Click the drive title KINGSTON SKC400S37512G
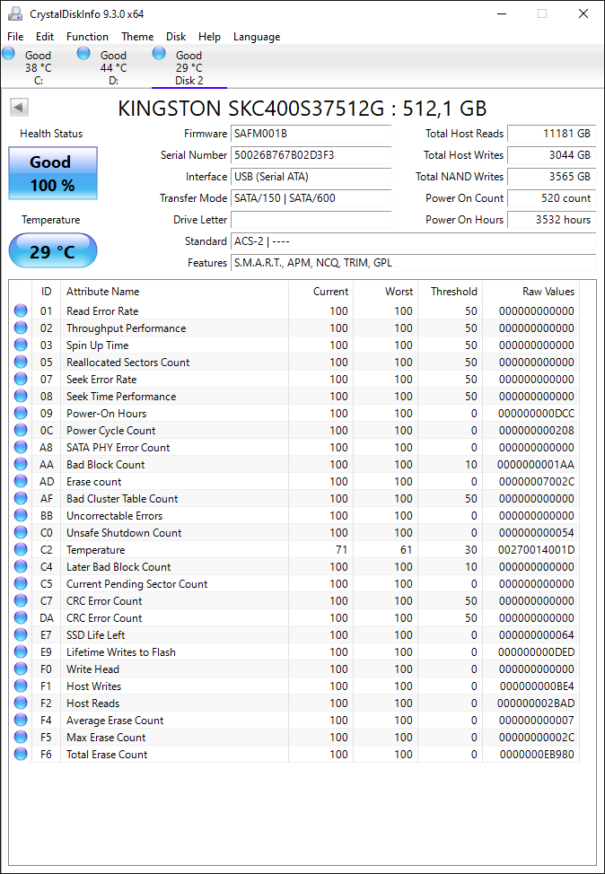This screenshot has height=874, width=605. click(302, 109)
